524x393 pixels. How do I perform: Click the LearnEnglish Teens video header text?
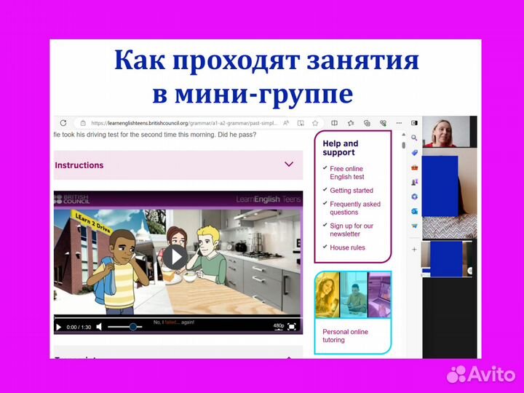269,199
